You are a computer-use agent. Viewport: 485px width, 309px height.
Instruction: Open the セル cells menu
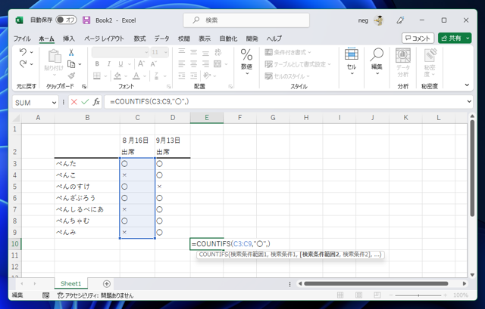[x=352, y=62]
